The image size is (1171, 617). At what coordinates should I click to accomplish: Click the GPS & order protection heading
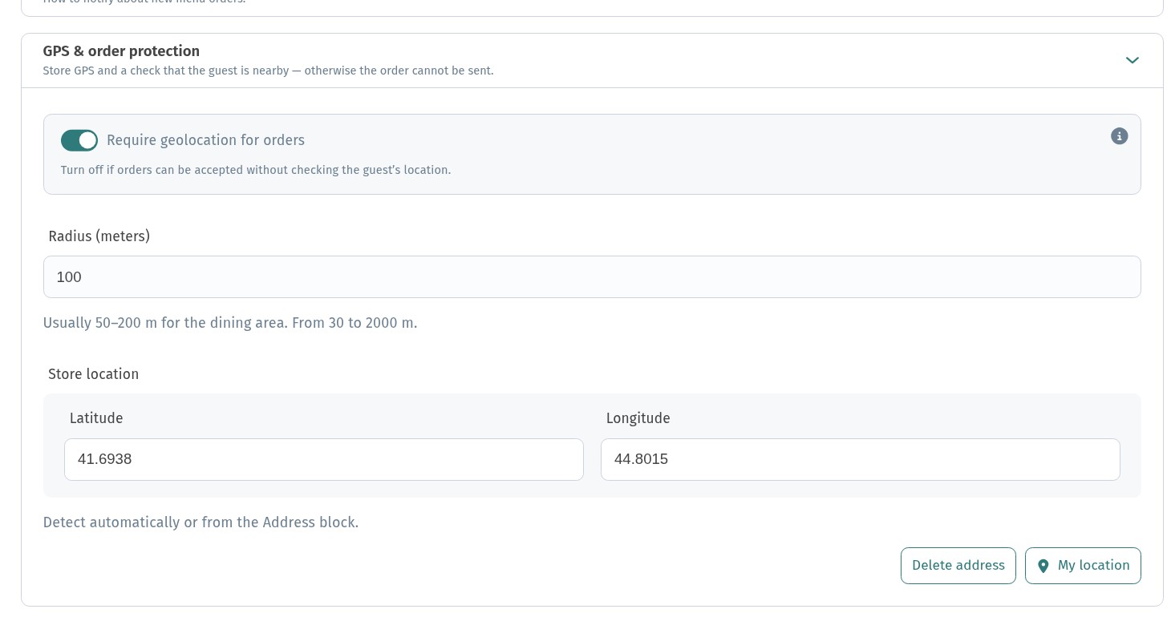121,51
